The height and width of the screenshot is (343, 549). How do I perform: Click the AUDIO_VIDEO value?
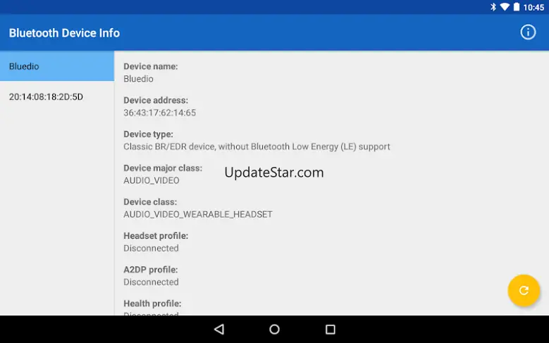coord(152,180)
